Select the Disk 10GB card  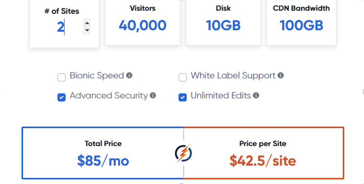click(223, 22)
